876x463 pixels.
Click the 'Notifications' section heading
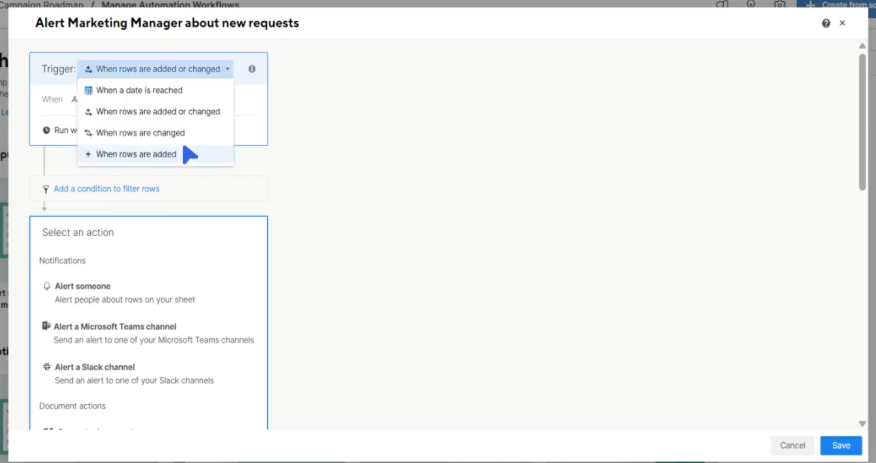click(62, 261)
